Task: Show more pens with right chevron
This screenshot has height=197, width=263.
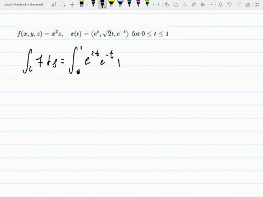Action: [x=153, y=4]
